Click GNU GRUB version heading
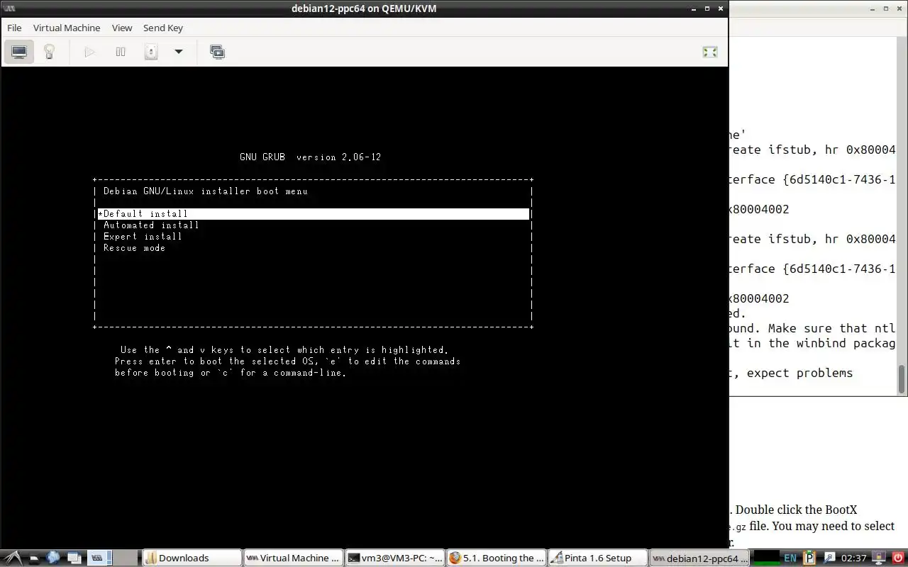908x567 pixels. (311, 157)
